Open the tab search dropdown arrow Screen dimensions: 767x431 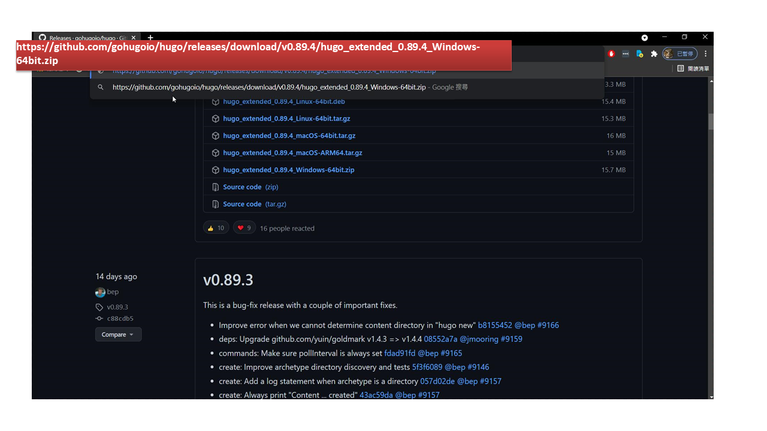pyautogui.click(x=645, y=38)
